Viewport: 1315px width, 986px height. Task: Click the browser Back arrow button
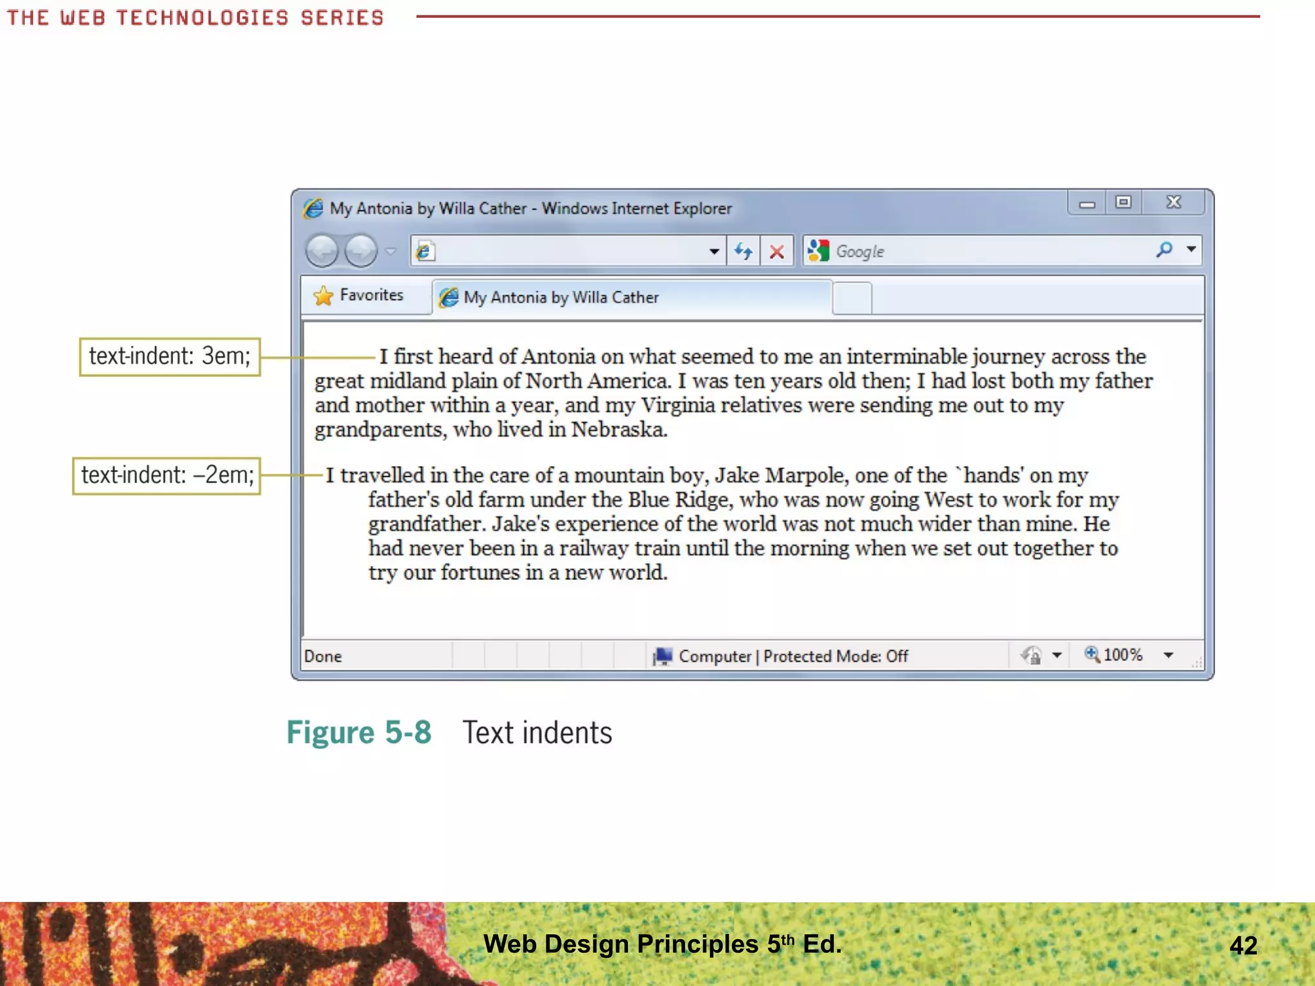322,251
